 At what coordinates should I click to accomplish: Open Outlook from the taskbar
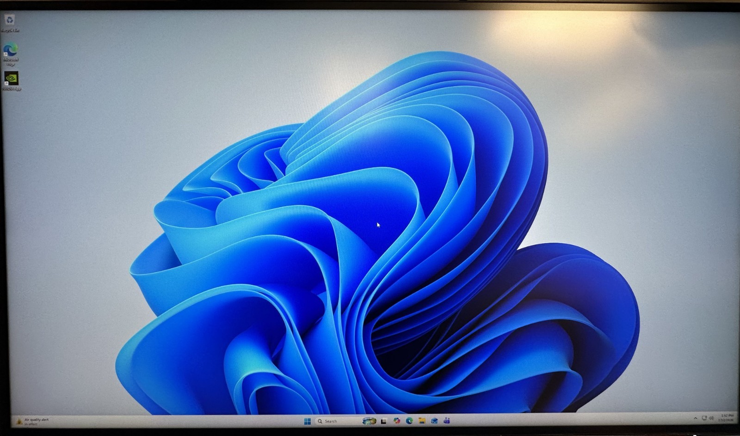pyautogui.click(x=434, y=421)
